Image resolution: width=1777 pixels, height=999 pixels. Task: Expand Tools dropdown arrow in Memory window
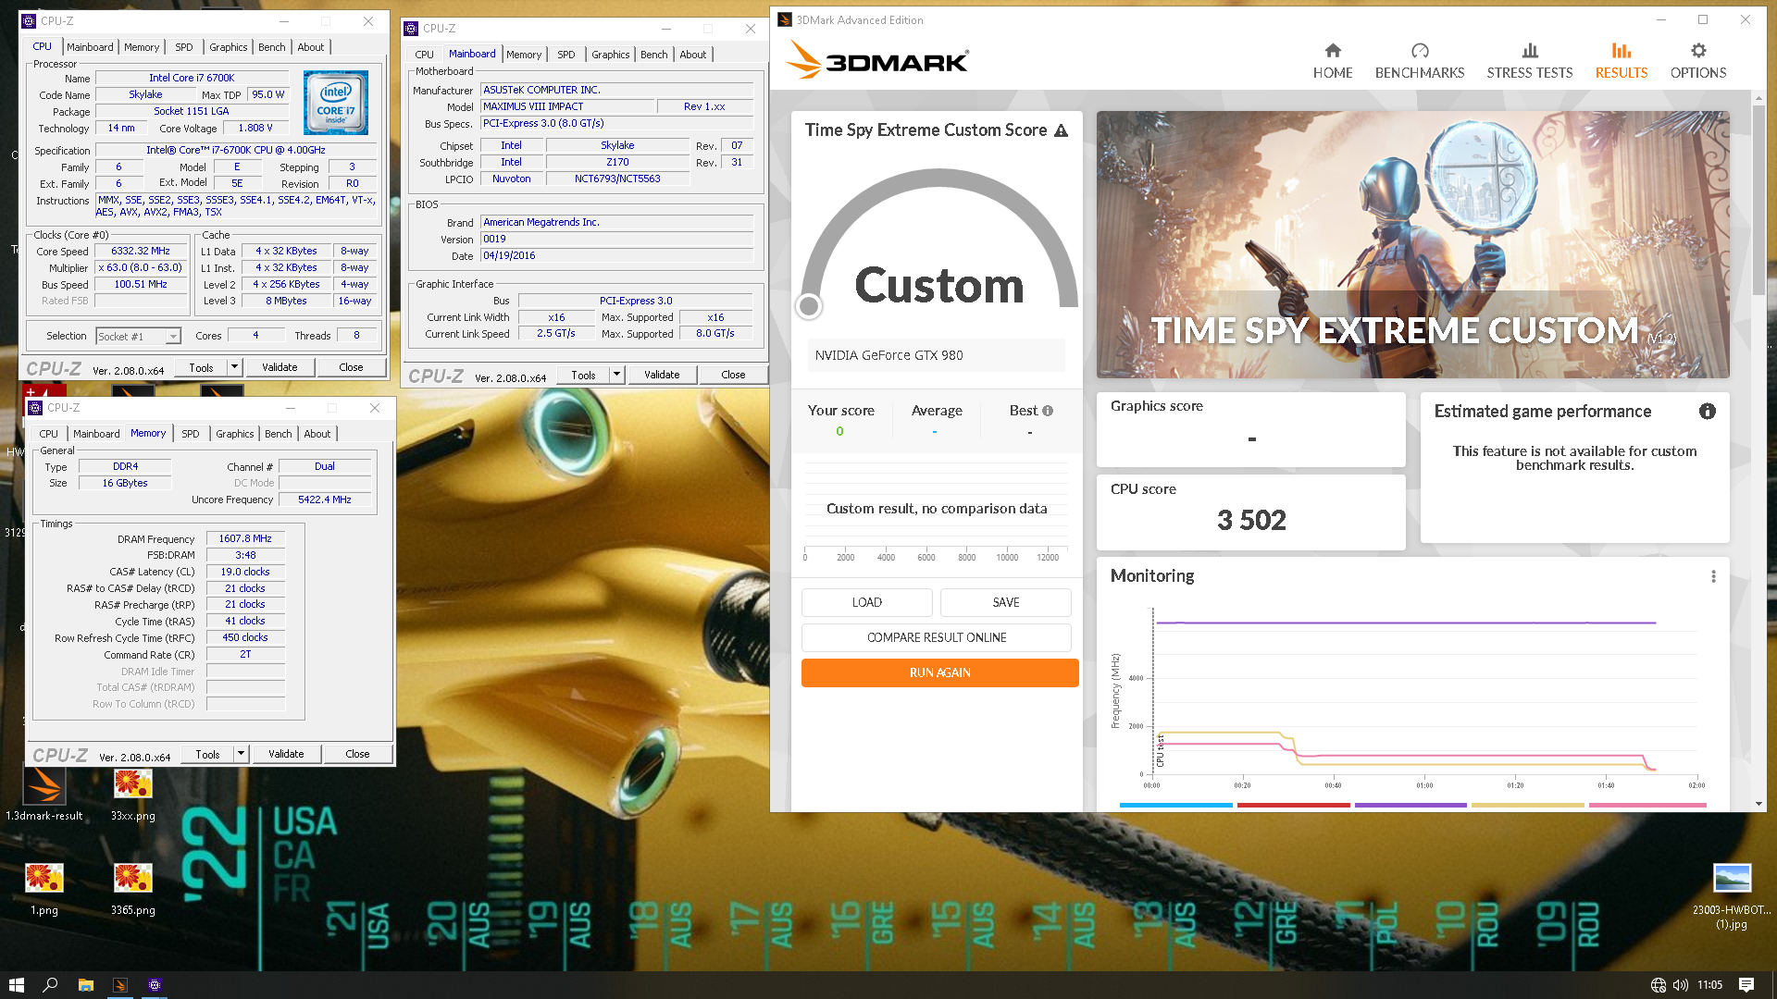click(x=241, y=754)
